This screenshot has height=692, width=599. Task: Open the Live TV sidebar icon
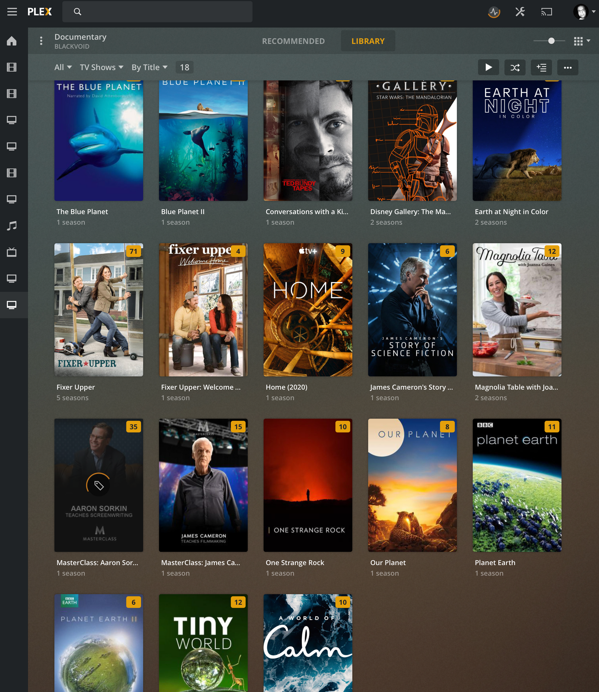coord(12,252)
